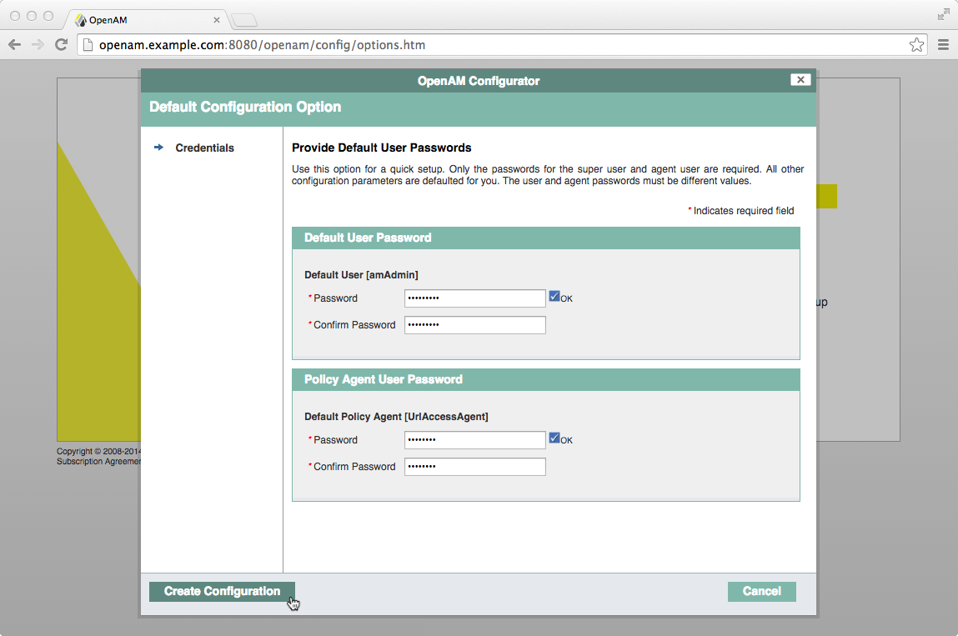Click the OpenAM tab favicon
This screenshot has width=958, height=636.
click(81, 20)
